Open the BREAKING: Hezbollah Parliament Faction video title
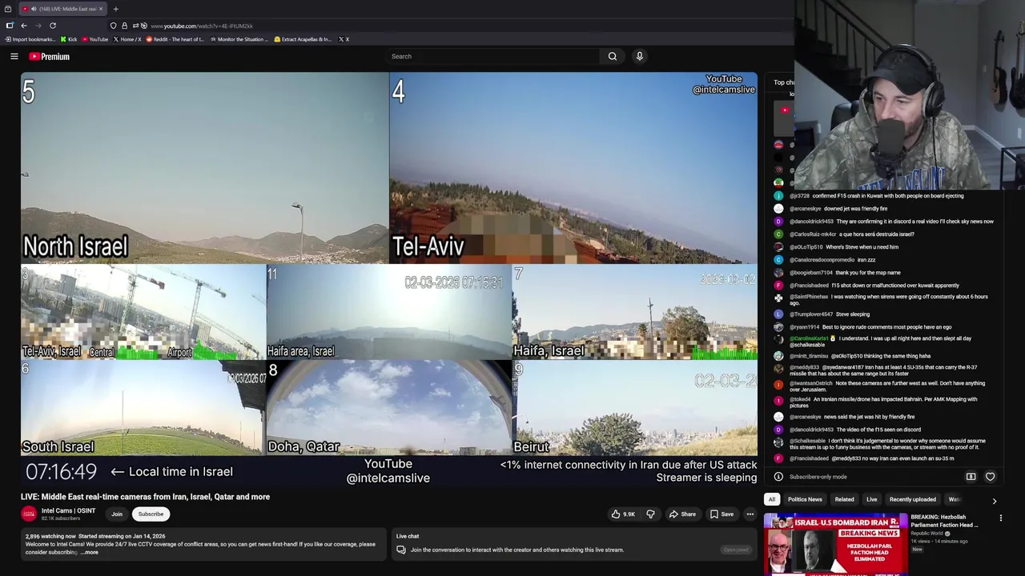The image size is (1025, 576). [x=944, y=521]
